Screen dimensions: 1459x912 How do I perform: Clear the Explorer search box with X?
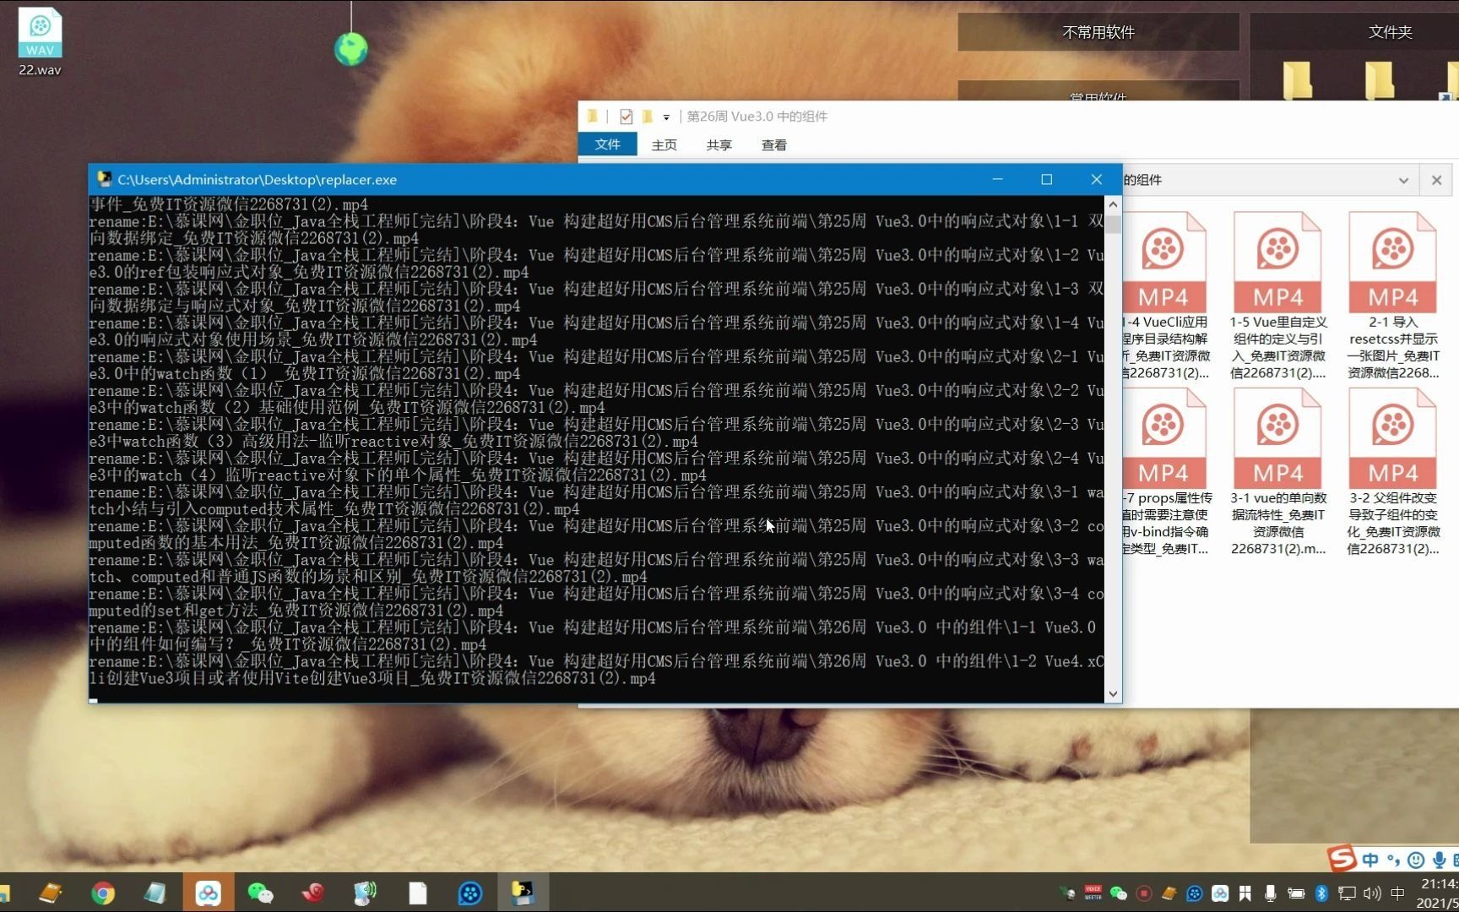coord(1436,180)
